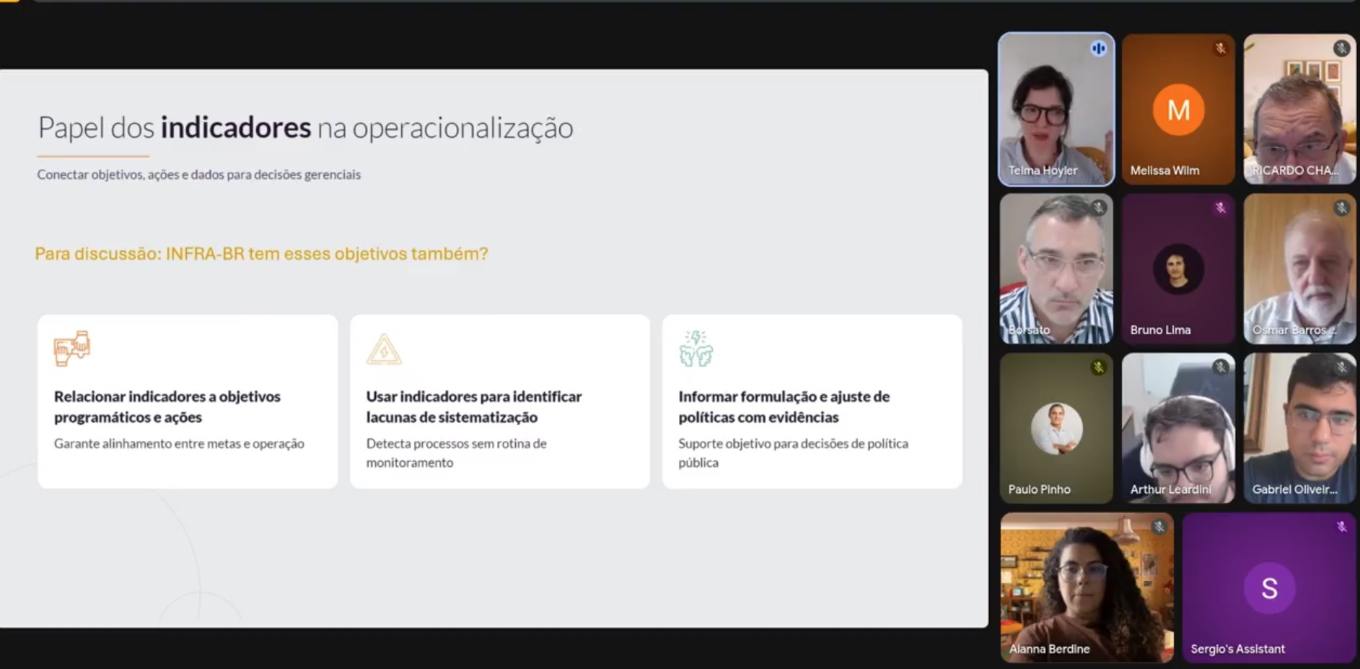Click the 'Informar formulação e ajuste de políticas' card
1360x669 pixels.
tap(812, 401)
